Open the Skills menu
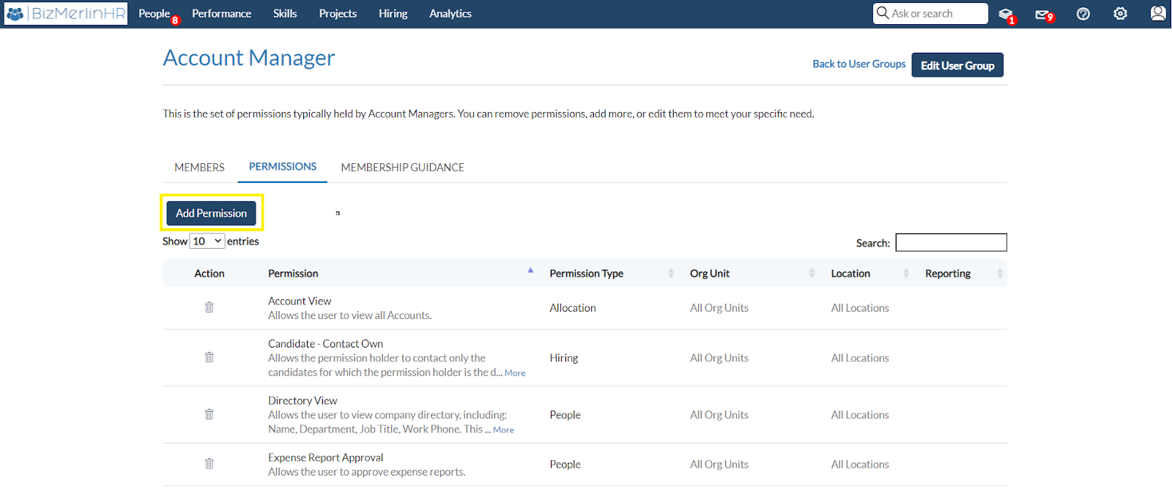 285,14
